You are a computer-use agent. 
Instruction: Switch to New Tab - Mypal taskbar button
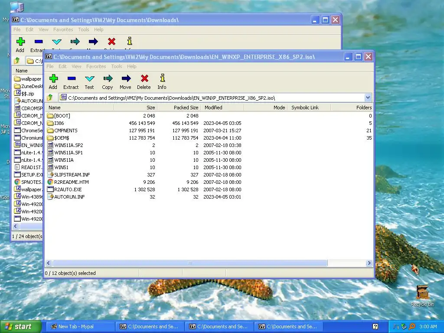(80, 326)
